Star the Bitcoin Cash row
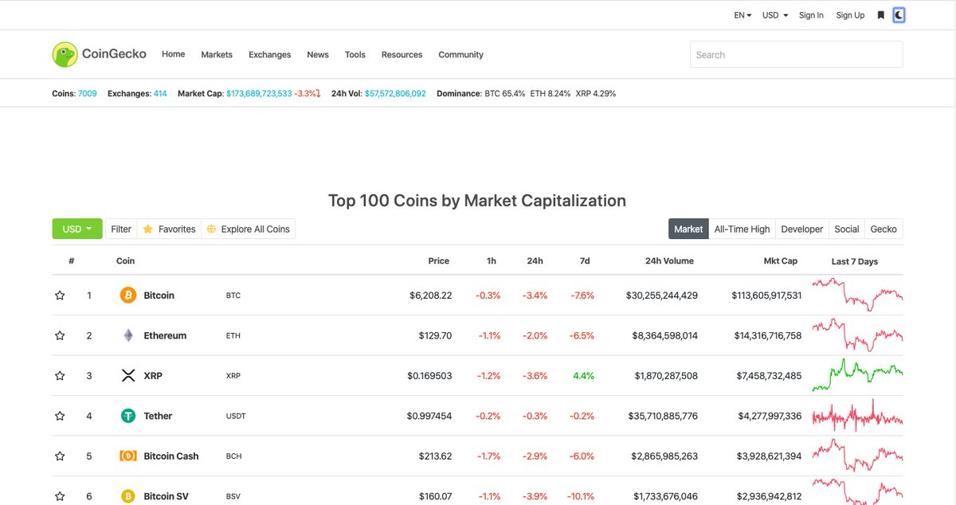Viewport: 956px width, 505px height. click(x=60, y=456)
